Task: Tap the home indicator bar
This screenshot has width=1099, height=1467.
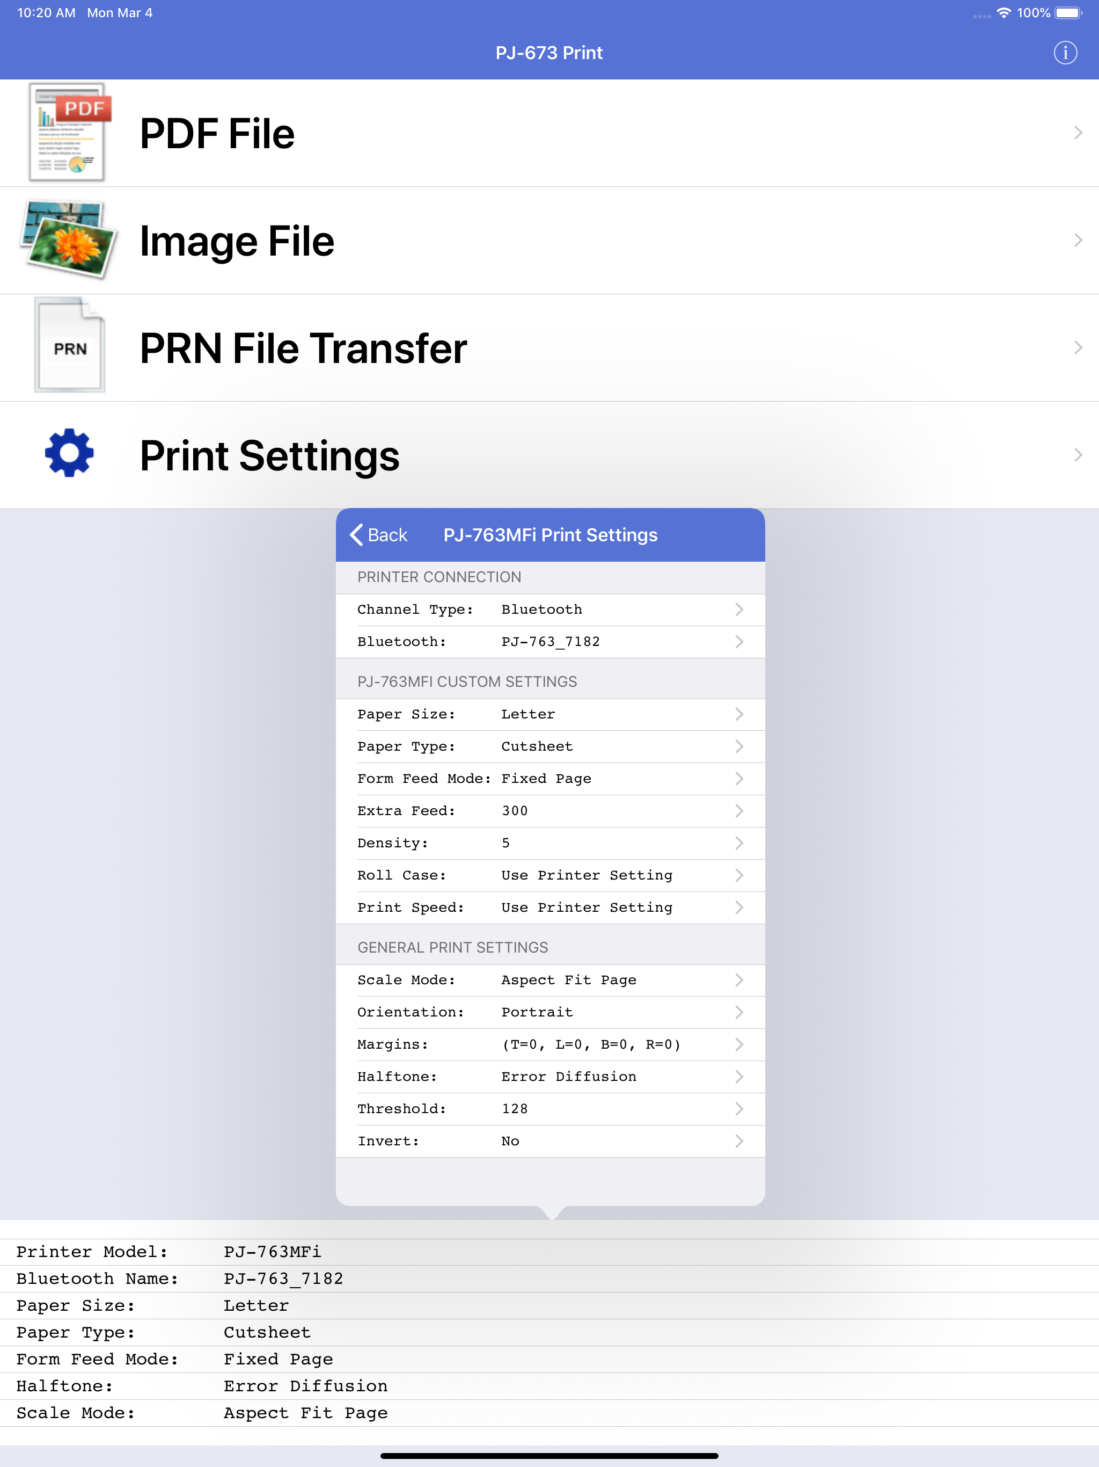Action: 549,1456
